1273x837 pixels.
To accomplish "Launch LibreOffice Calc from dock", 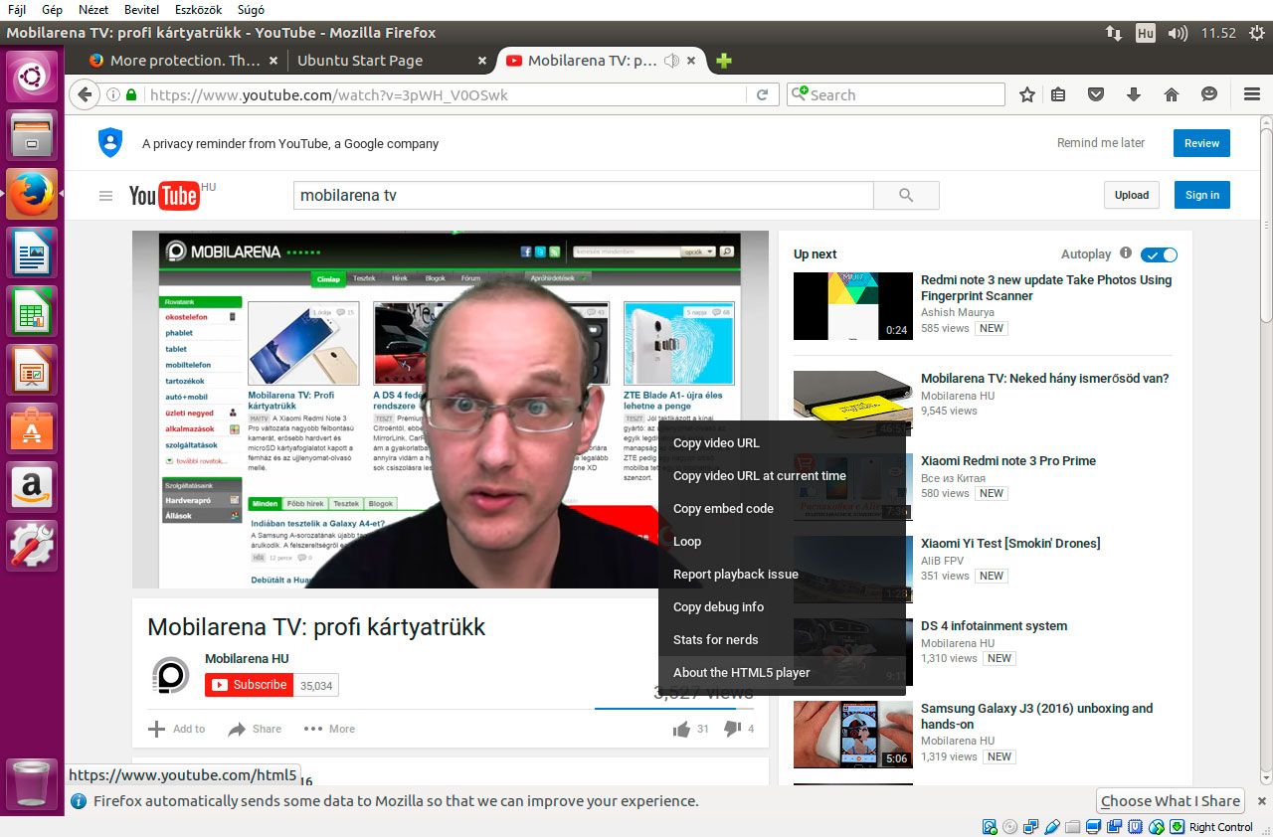I will (32, 310).
